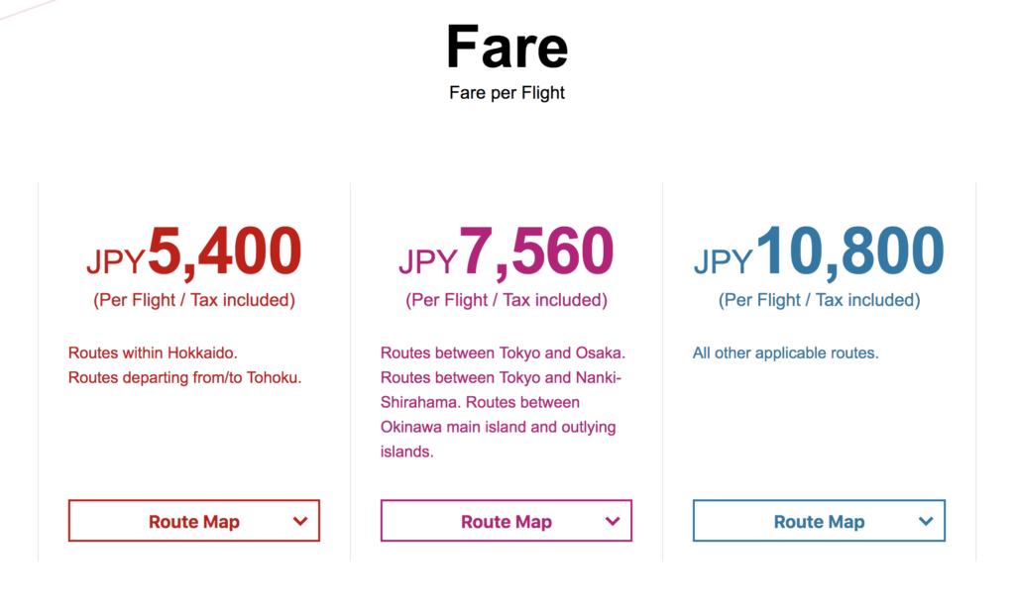Expand the magenta Route Map dropdown

tap(507, 520)
